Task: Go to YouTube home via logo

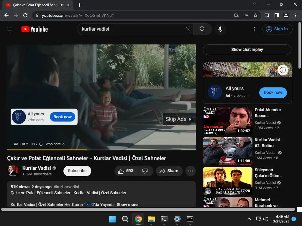Action: 35,29
